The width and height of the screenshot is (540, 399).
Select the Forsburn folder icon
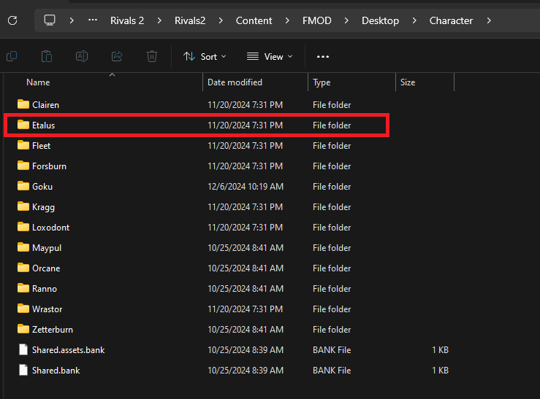pos(23,166)
